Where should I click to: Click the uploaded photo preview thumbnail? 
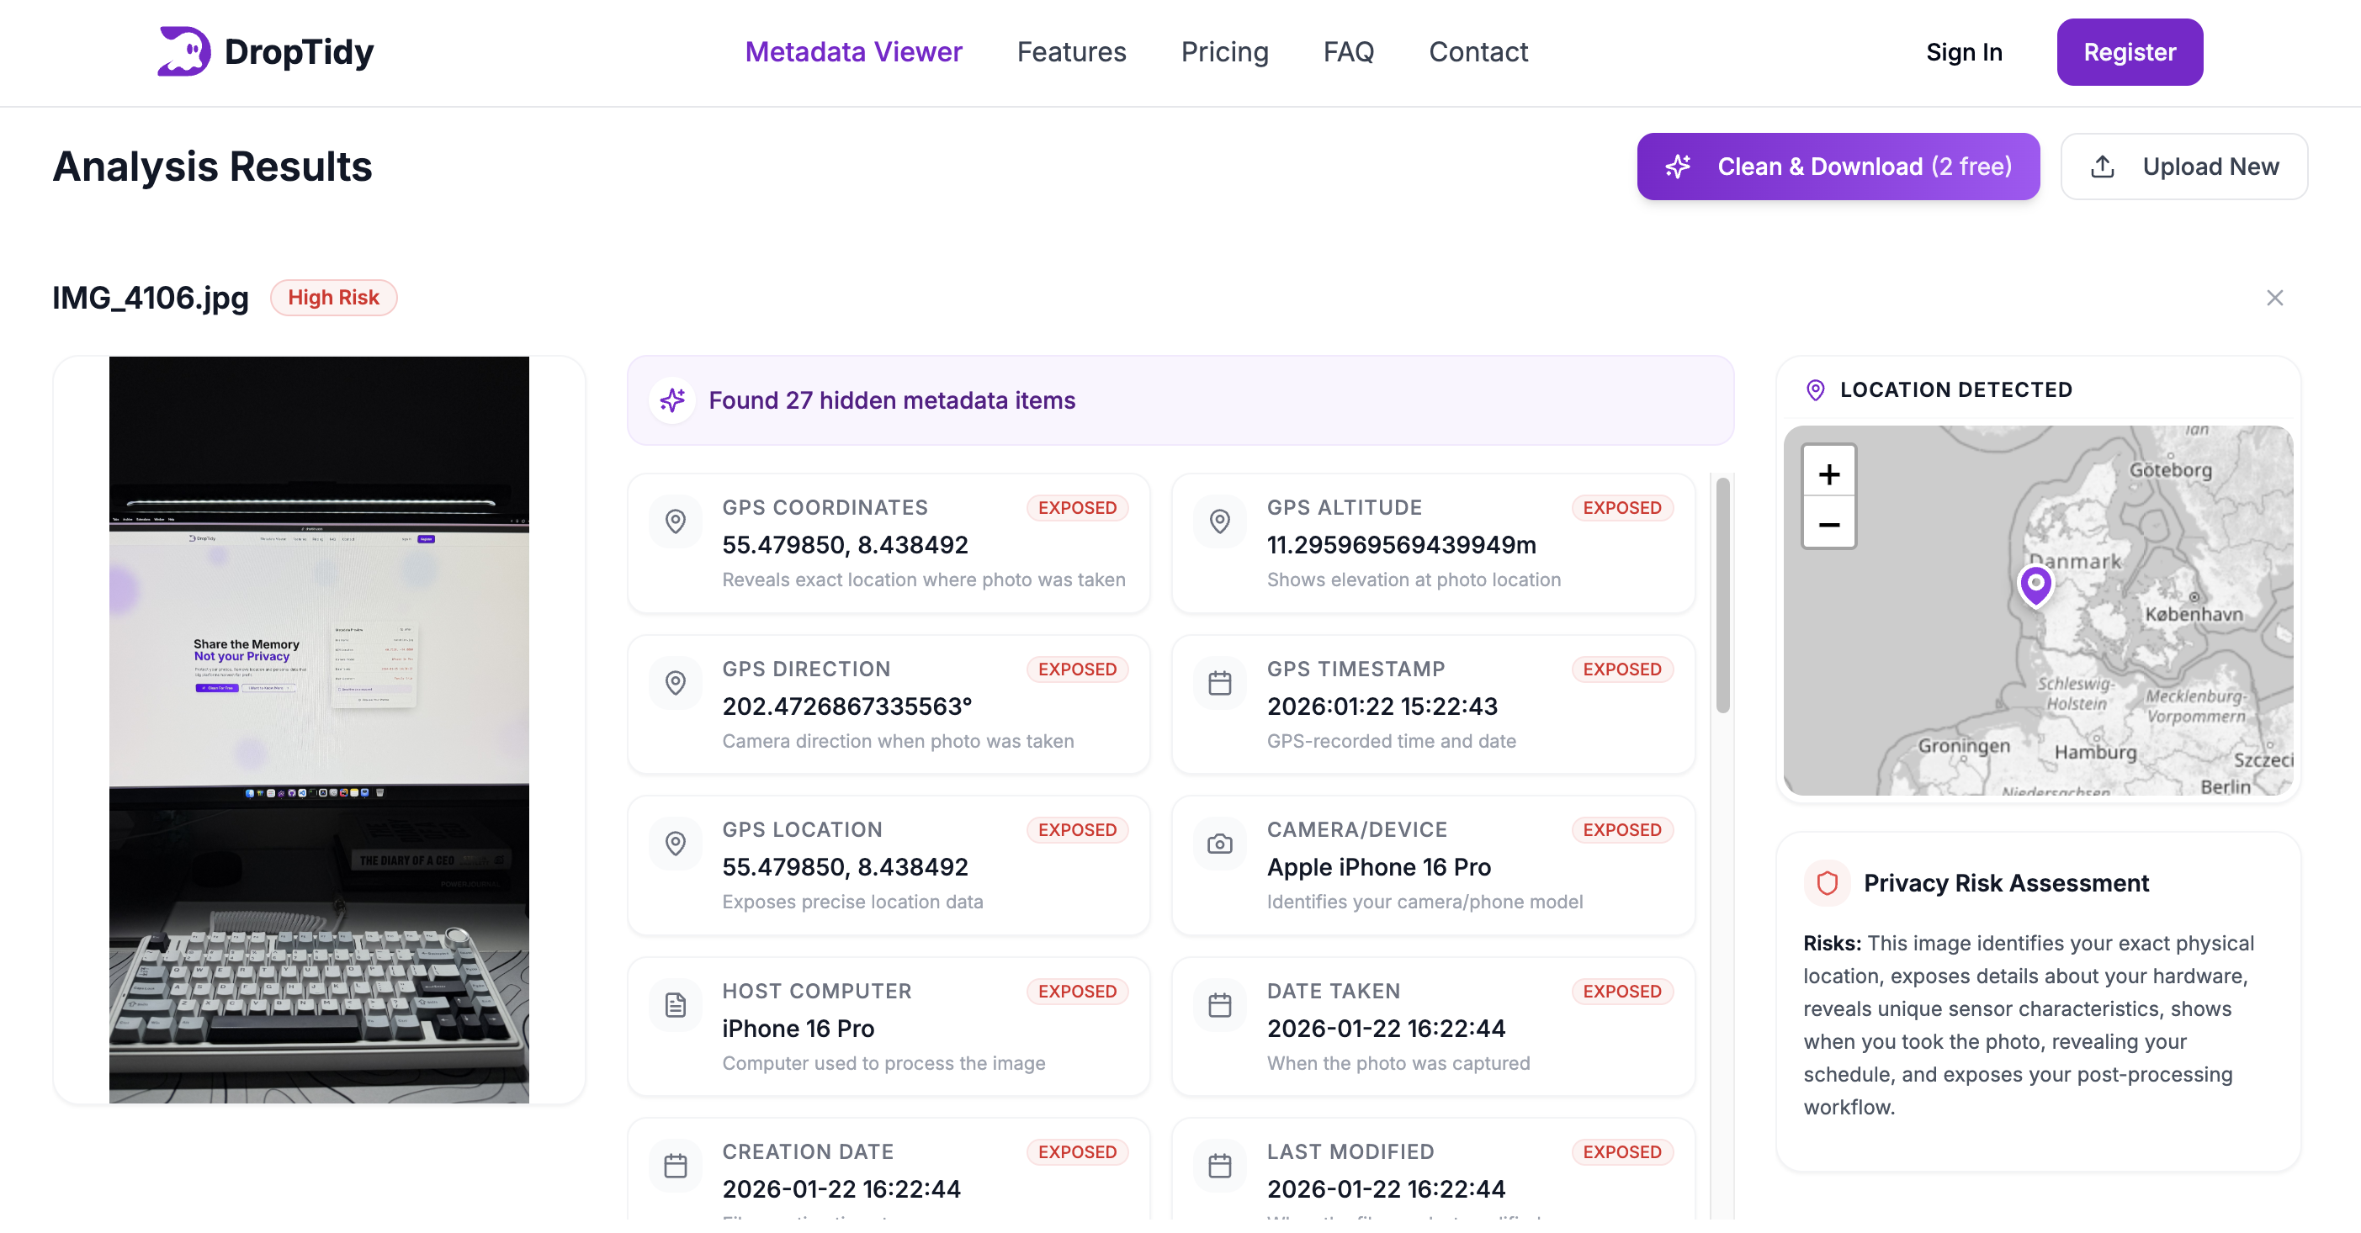tap(319, 729)
